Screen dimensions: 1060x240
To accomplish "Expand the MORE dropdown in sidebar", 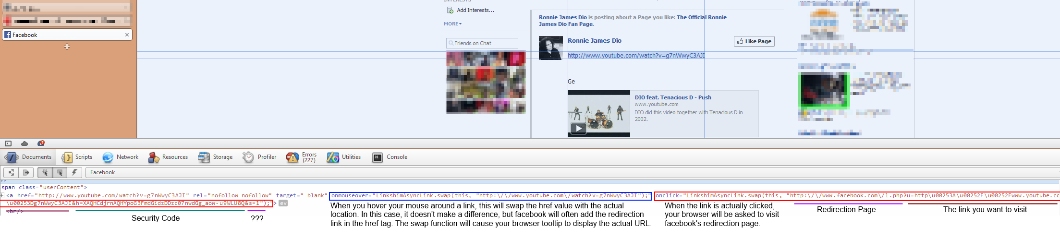I will pyautogui.click(x=452, y=24).
